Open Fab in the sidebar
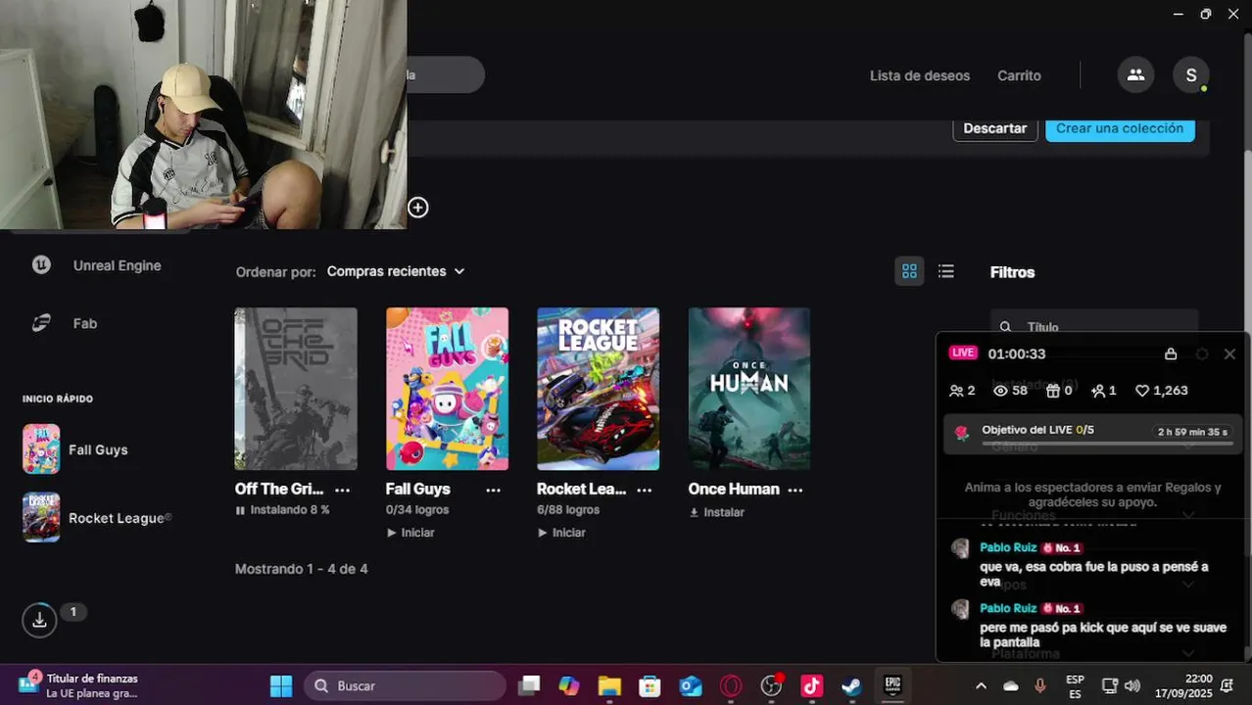This screenshot has width=1252, height=705. pos(64,323)
